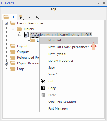Collapse the my_lib.OLB library node

tap(19, 35)
